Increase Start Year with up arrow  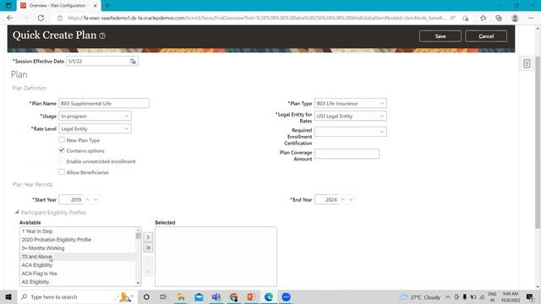pyautogui.click(x=87, y=199)
